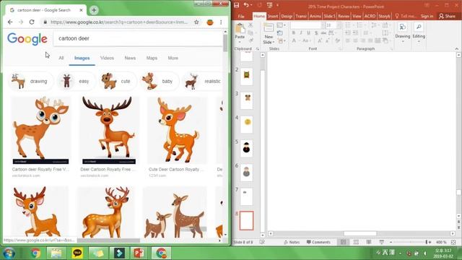This screenshot has width=462, height=260.
Task: Fit slide to current window
Action: click(x=453, y=242)
